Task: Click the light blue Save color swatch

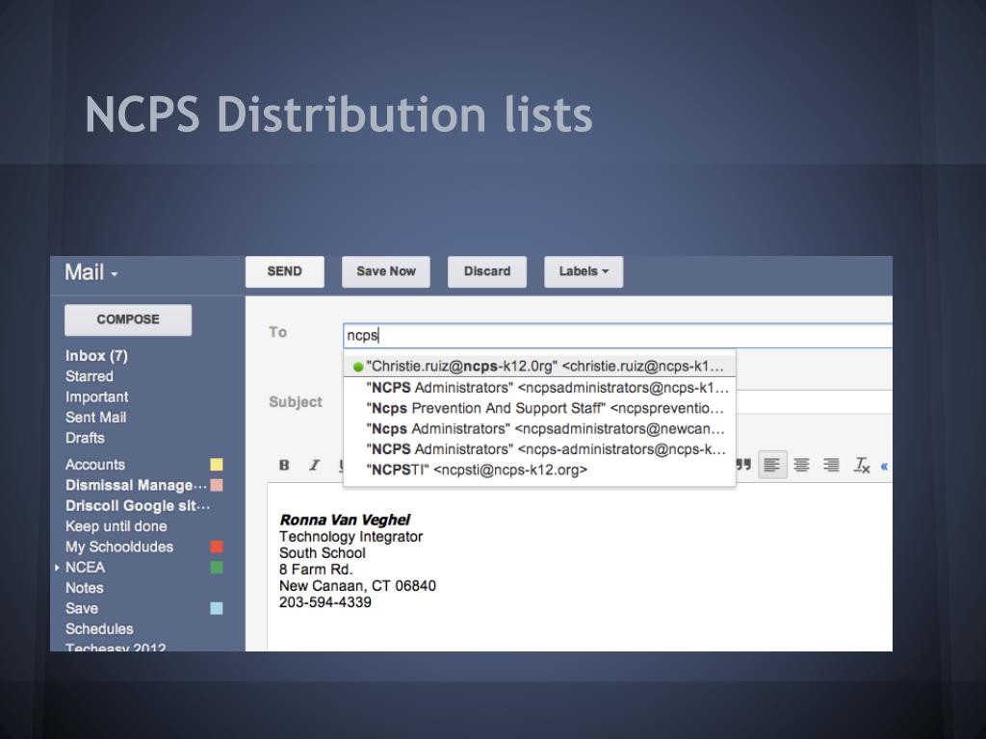Action: [217, 608]
